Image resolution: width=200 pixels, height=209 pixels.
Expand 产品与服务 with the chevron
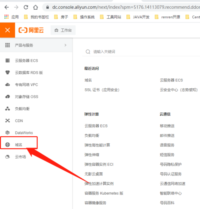click(65, 45)
